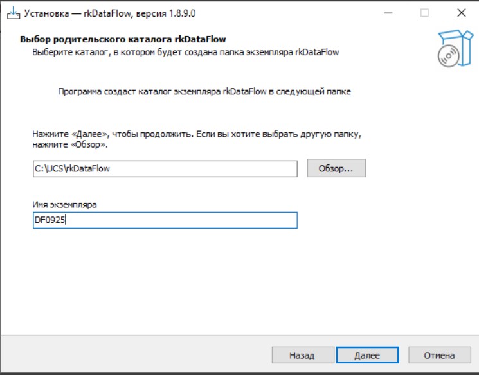Go back with the Назад button
This screenshot has height=375, width=479.
[x=302, y=355]
